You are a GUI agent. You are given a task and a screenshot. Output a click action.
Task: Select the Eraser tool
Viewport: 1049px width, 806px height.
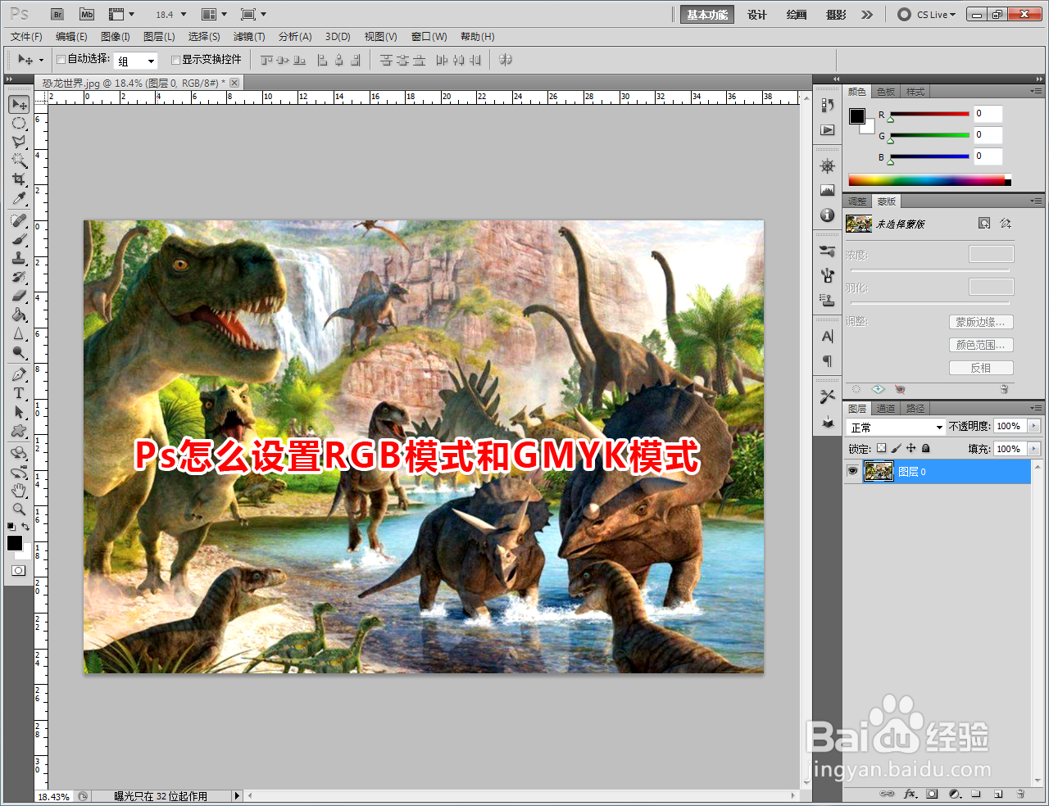(x=19, y=297)
